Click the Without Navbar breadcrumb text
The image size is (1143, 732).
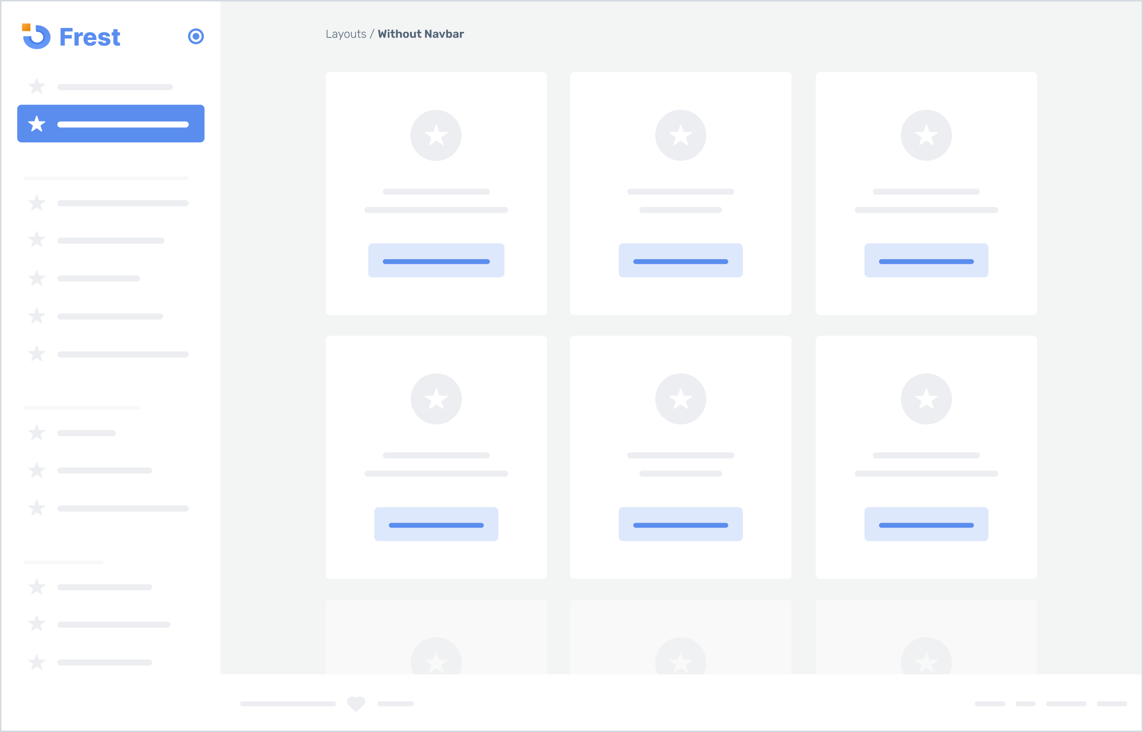pyautogui.click(x=420, y=34)
